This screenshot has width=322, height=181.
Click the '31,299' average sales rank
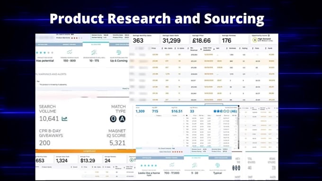click(x=171, y=41)
